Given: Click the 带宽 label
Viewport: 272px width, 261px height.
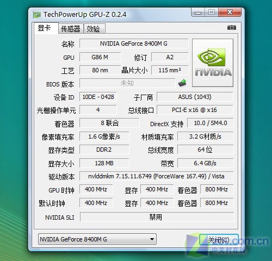Looking at the screenshot, I should [x=167, y=164].
